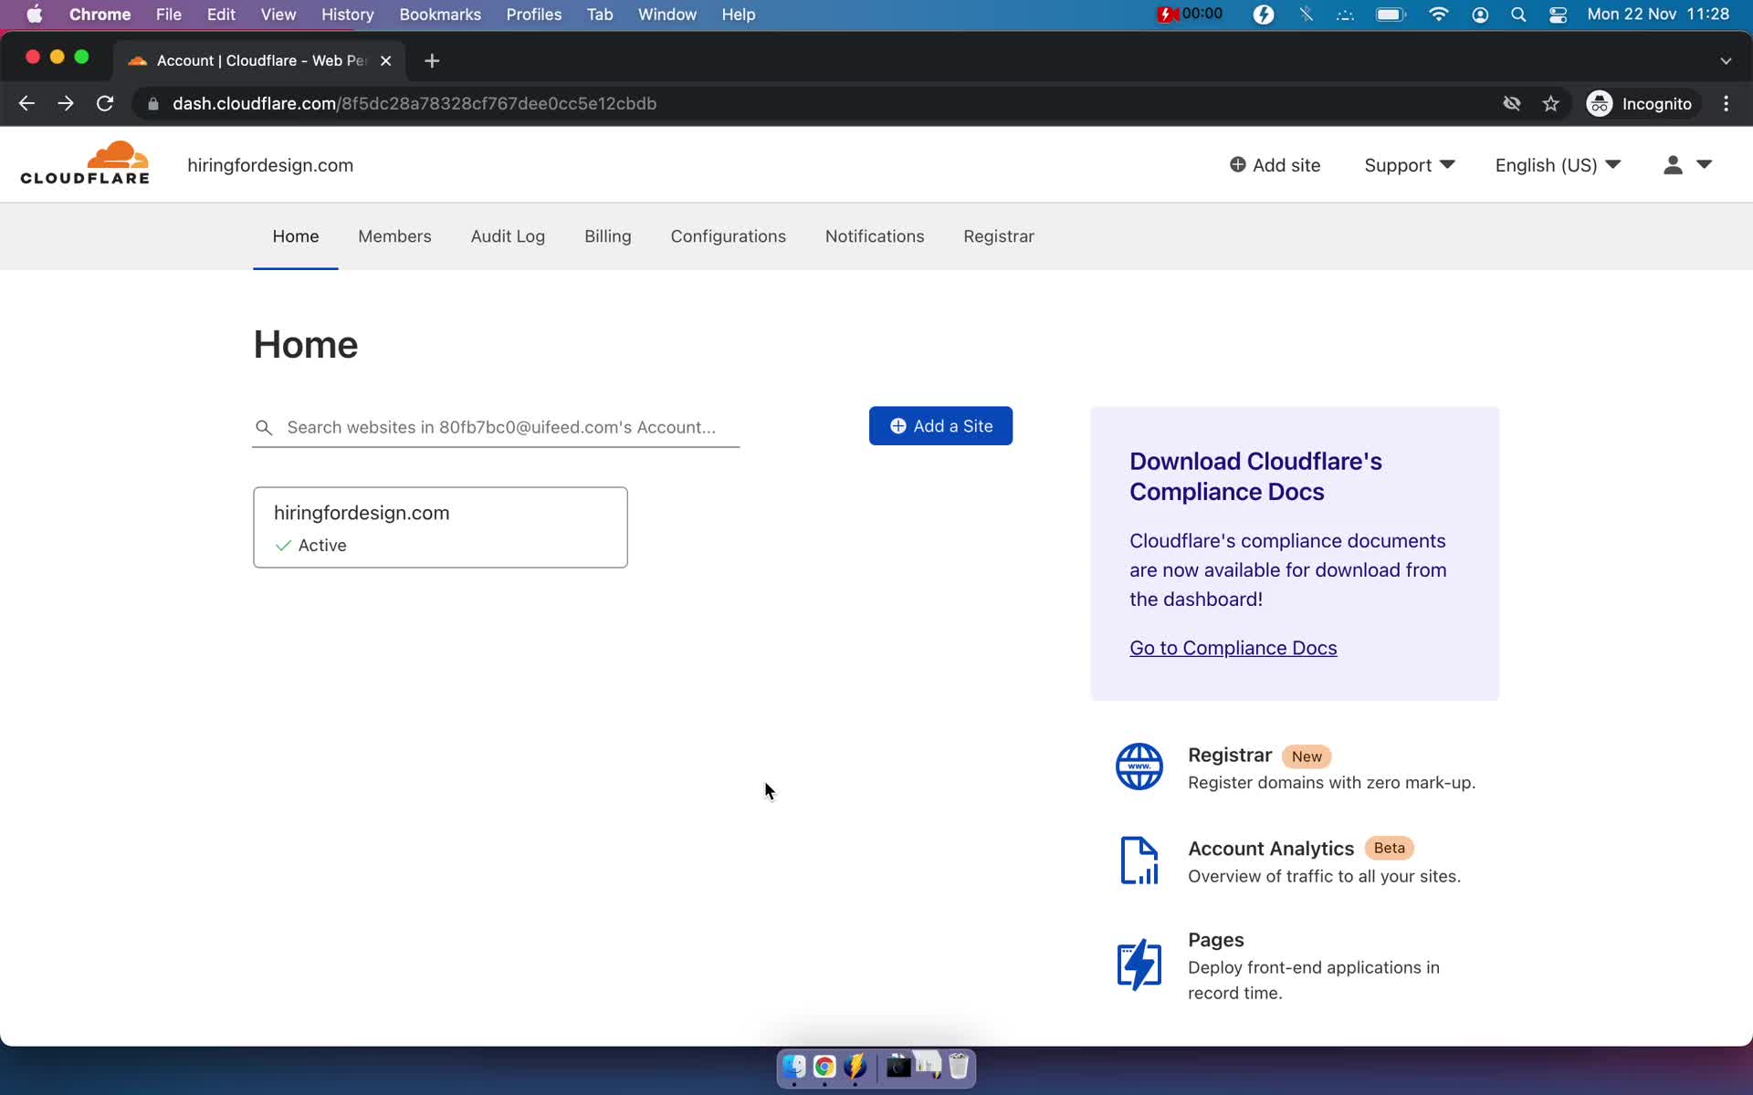Click the Account Analytics chart icon
1753x1095 pixels.
tap(1139, 860)
